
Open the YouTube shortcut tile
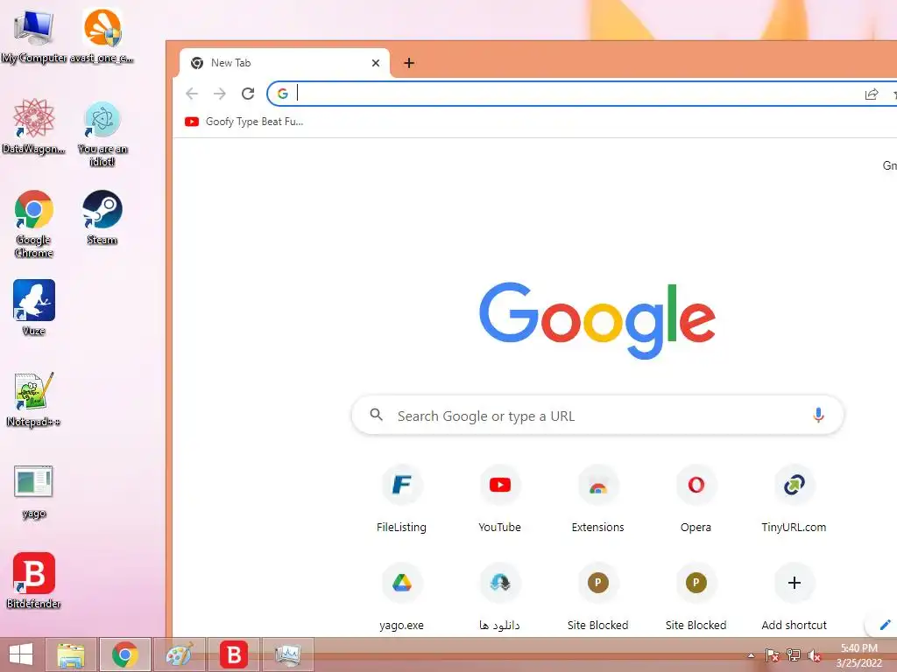click(x=500, y=500)
